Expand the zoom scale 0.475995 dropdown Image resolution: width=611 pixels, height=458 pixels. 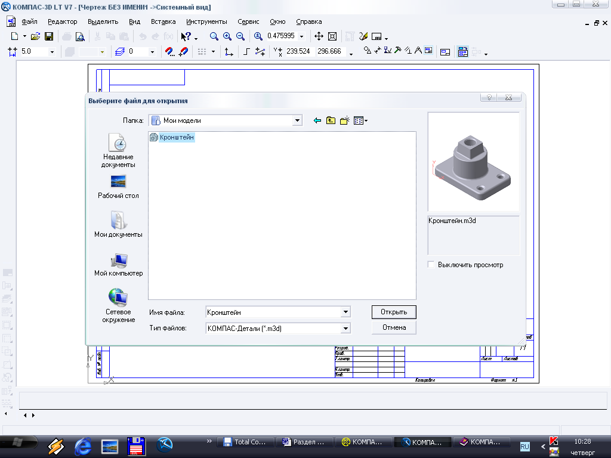(x=301, y=36)
